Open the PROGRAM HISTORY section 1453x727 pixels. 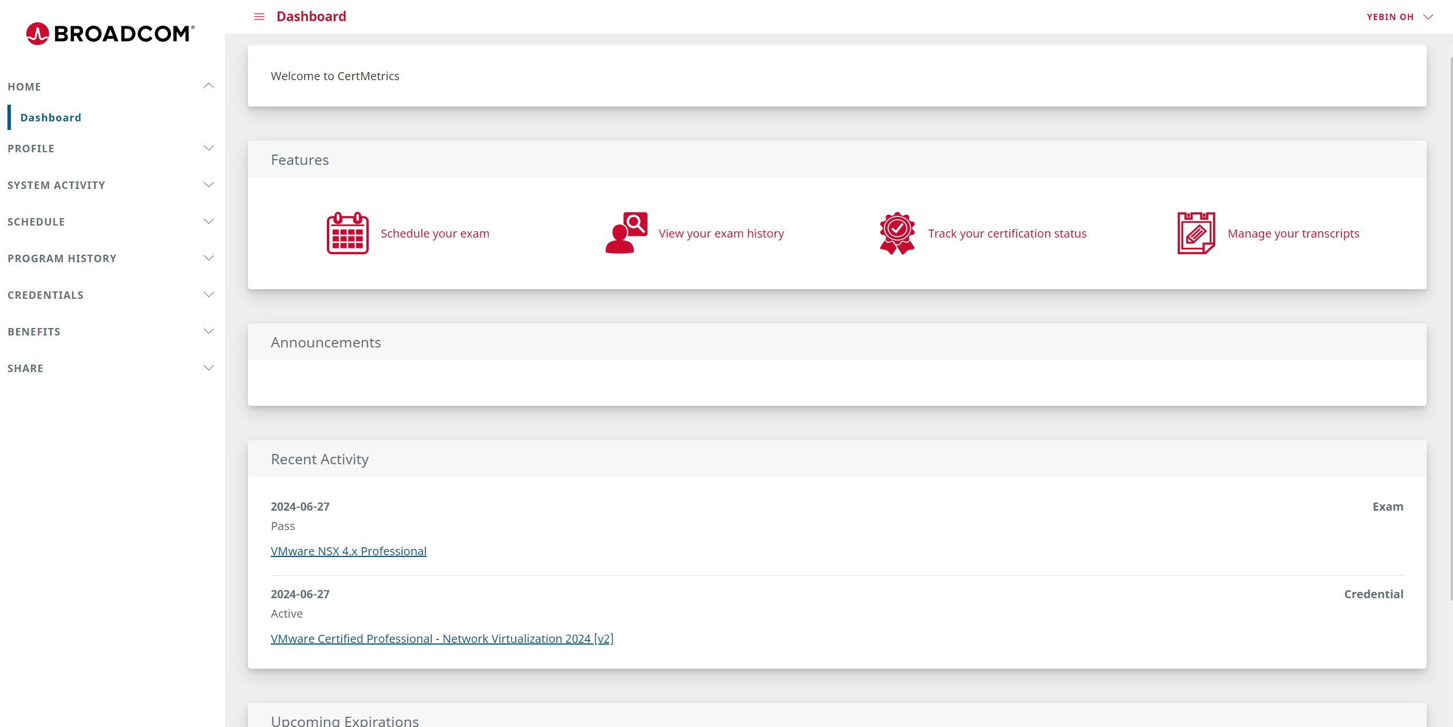coord(208,258)
